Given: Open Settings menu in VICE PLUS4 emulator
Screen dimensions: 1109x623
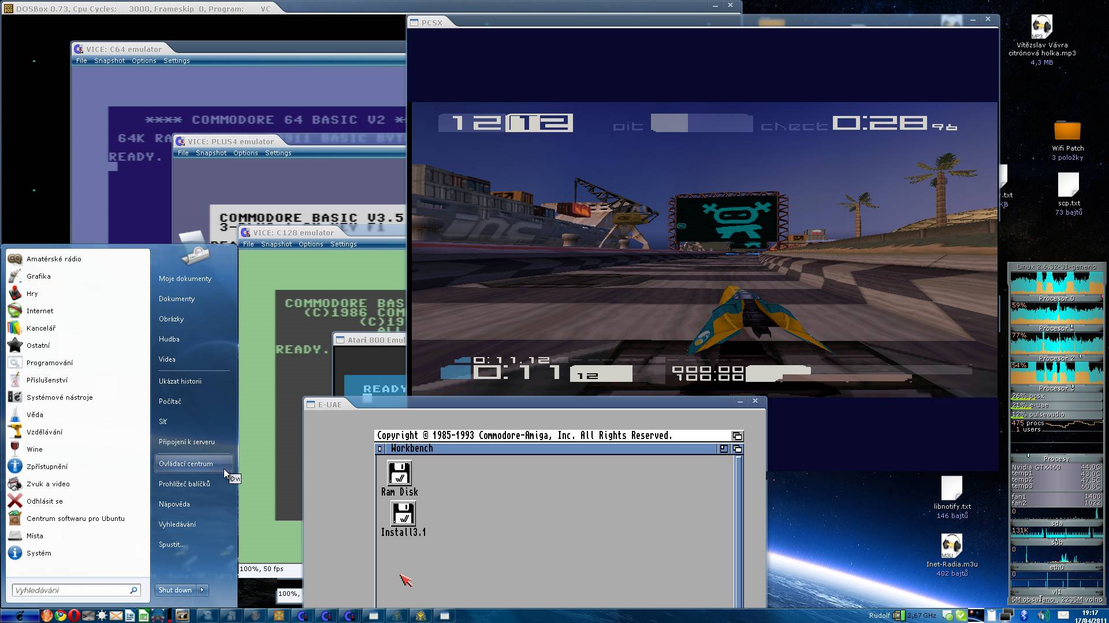Looking at the screenshot, I should pos(278,153).
